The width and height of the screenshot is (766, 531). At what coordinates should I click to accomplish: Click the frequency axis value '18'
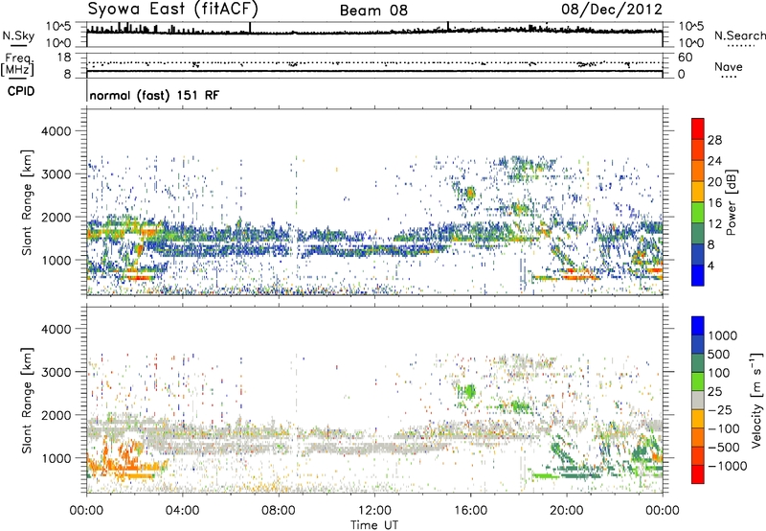click(x=63, y=58)
